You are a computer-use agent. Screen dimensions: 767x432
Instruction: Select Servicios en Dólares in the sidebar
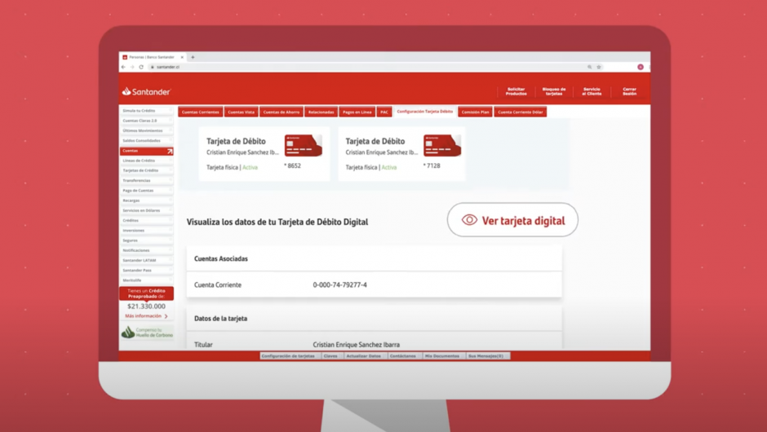click(146, 210)
